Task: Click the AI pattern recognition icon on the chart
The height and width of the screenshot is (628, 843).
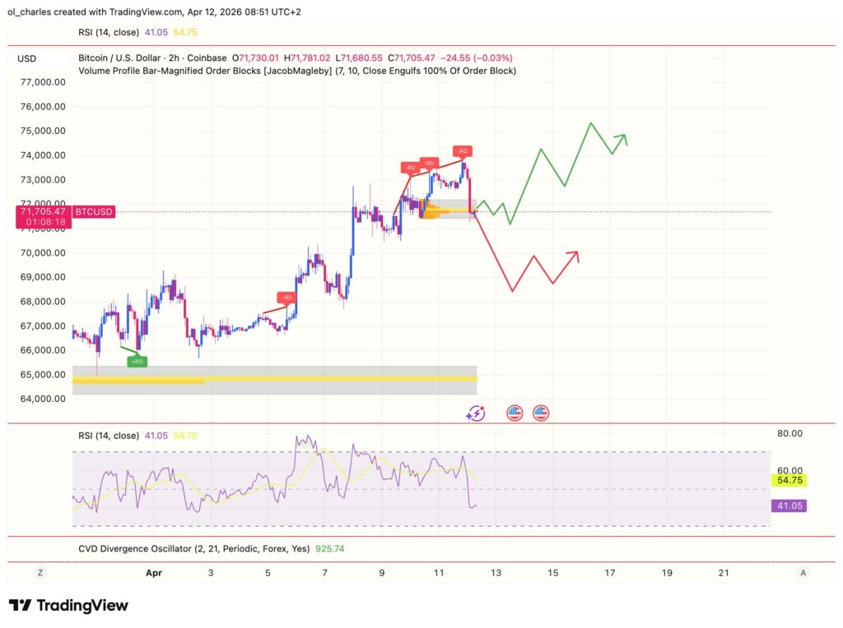Action: [474, 413]
